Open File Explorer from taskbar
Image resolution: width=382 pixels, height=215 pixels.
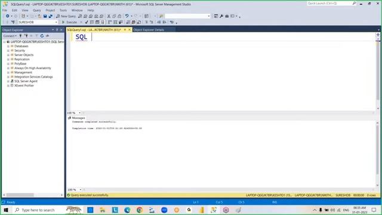(x=102, y=210)
